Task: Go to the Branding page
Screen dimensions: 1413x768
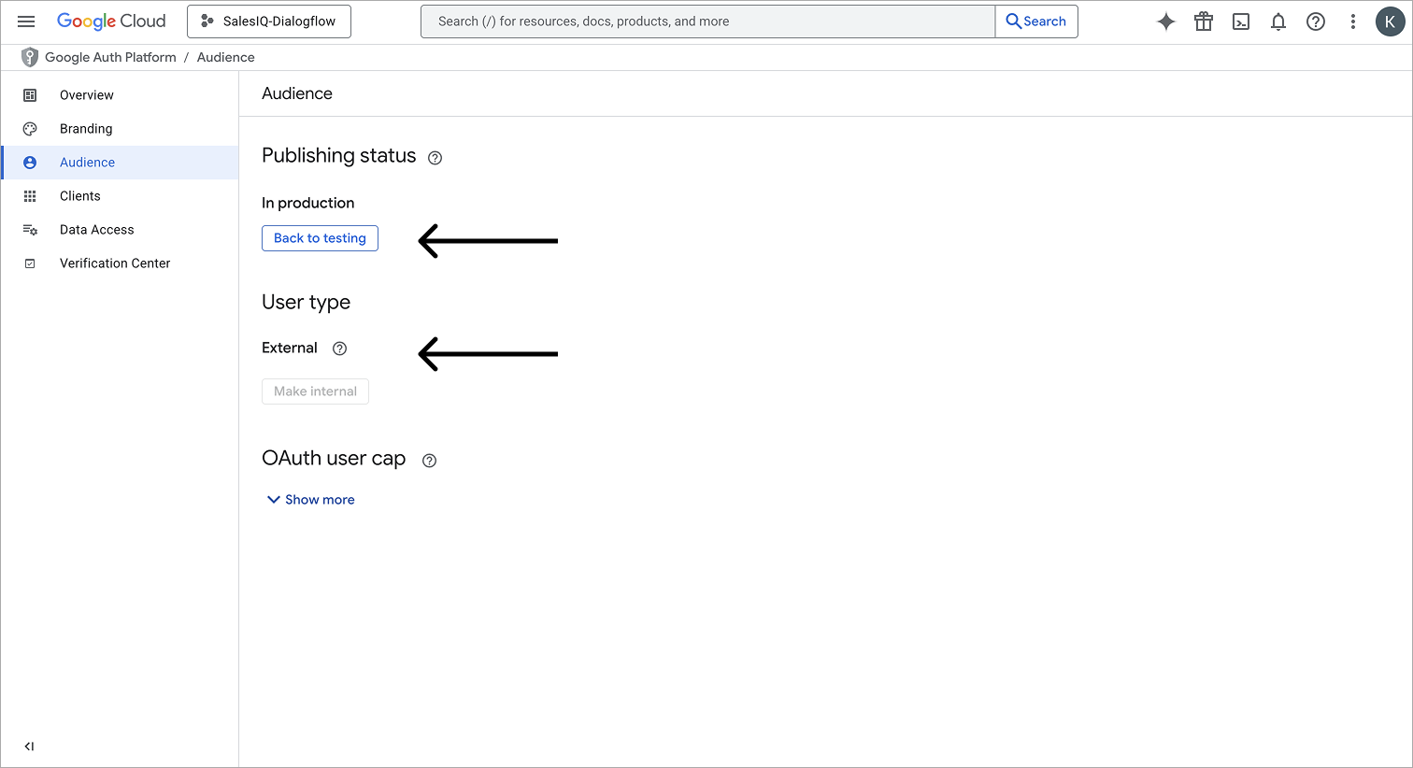Action: pos(86,129)
